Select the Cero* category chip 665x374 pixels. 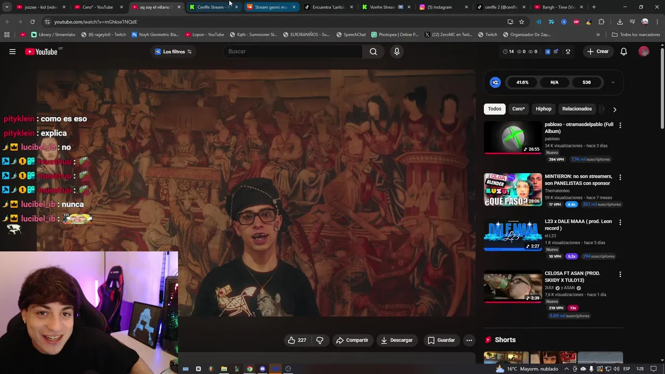click(518, 109)
